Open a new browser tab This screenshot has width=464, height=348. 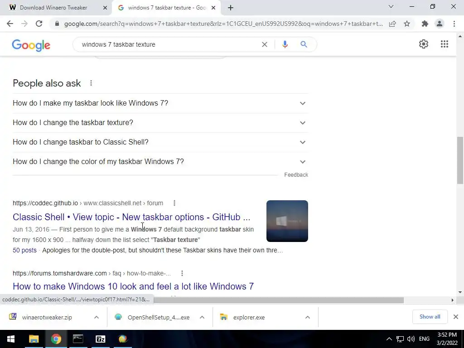pyautogui.click(x=231, y=8)
